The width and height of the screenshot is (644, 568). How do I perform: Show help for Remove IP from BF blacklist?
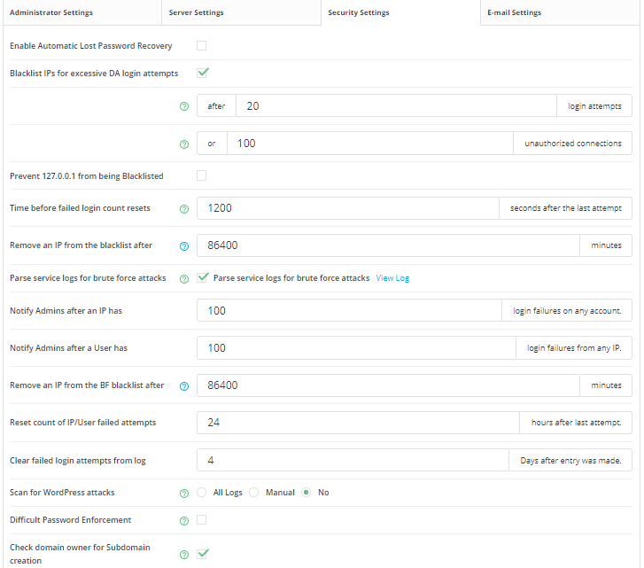tap(184, 386)
